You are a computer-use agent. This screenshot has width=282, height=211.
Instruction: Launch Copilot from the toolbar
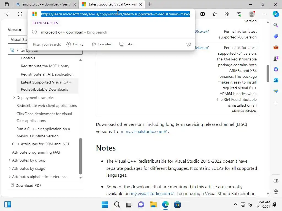[x=276, y=14]
